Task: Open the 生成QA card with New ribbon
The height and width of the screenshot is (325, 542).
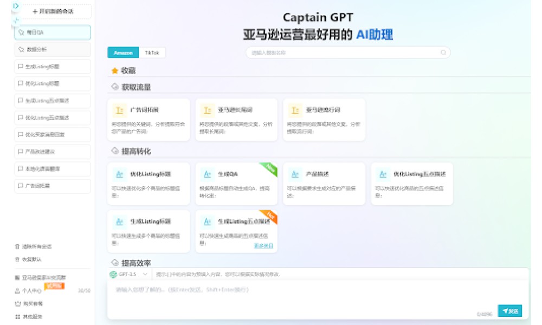Action: 236,184
